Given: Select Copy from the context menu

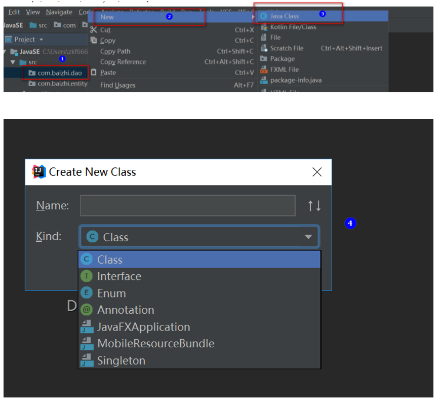Looking at the screenshot, I should click(x=173, y=41).
